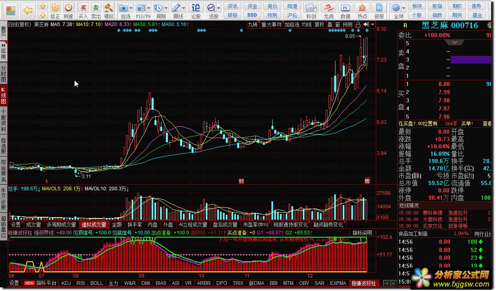Click the 板块 sector button
The height and width of the screenshot is (291, 496).
coord(417,6)
